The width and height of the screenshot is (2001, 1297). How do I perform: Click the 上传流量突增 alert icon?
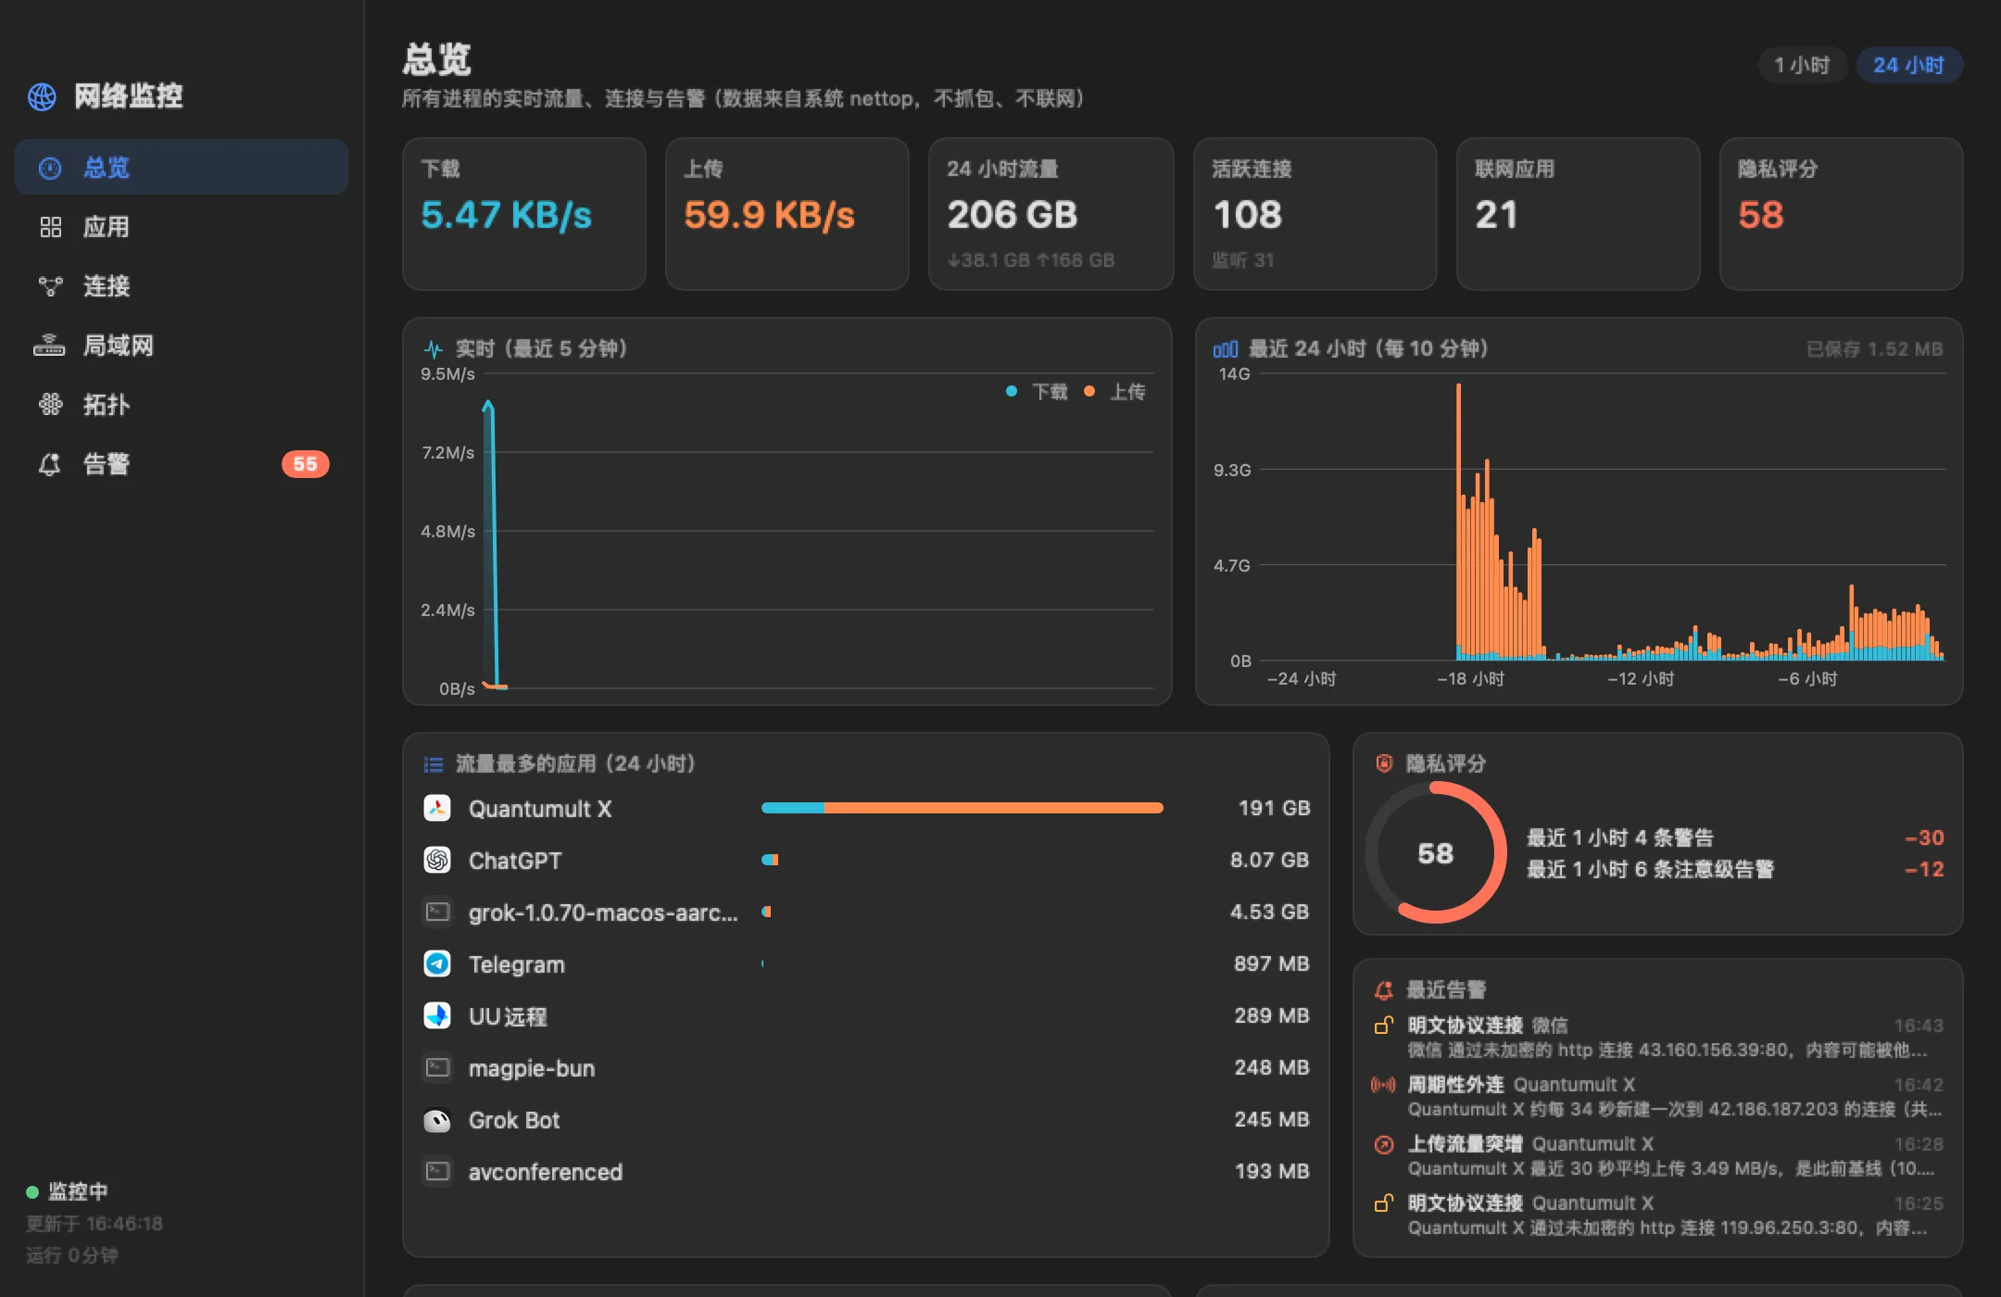tap(1384, 1144)
